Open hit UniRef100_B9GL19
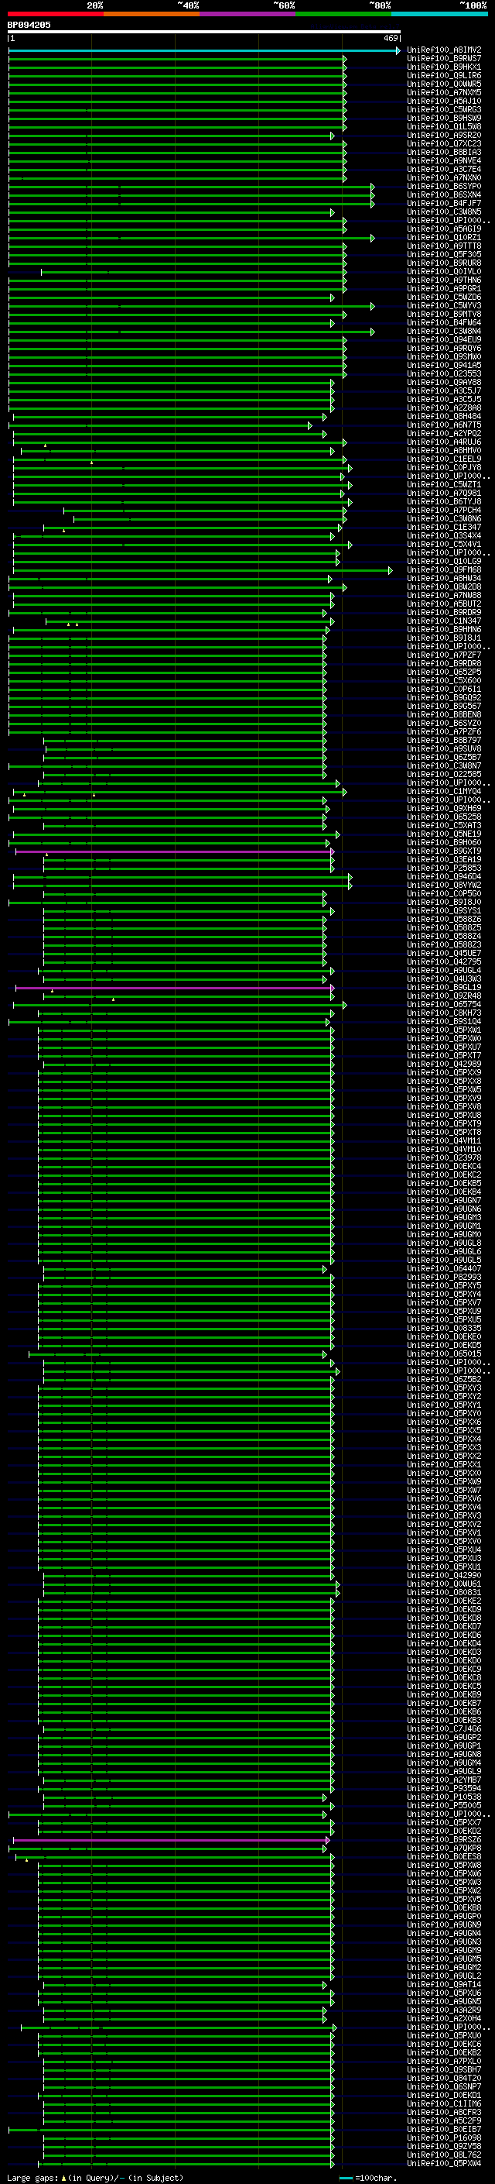The height and width of the screenshot is (2184, 495). click(x=444, y=988)
